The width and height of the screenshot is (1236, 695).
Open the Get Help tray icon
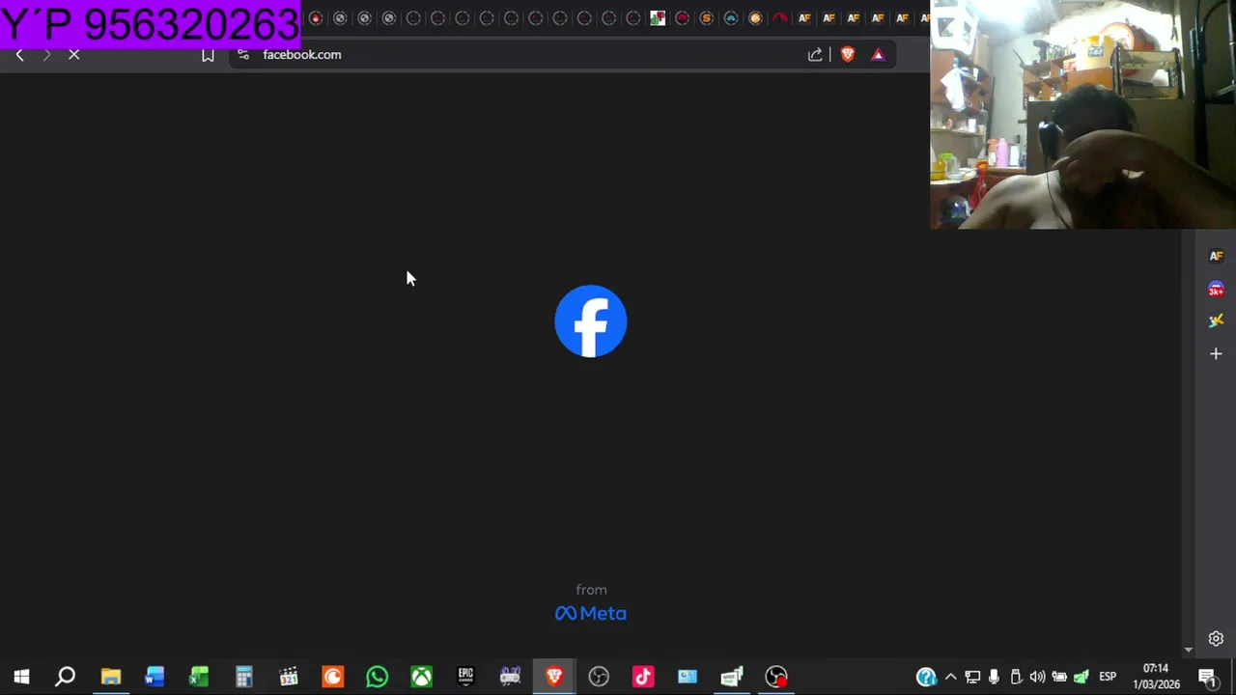coord(926,677)
